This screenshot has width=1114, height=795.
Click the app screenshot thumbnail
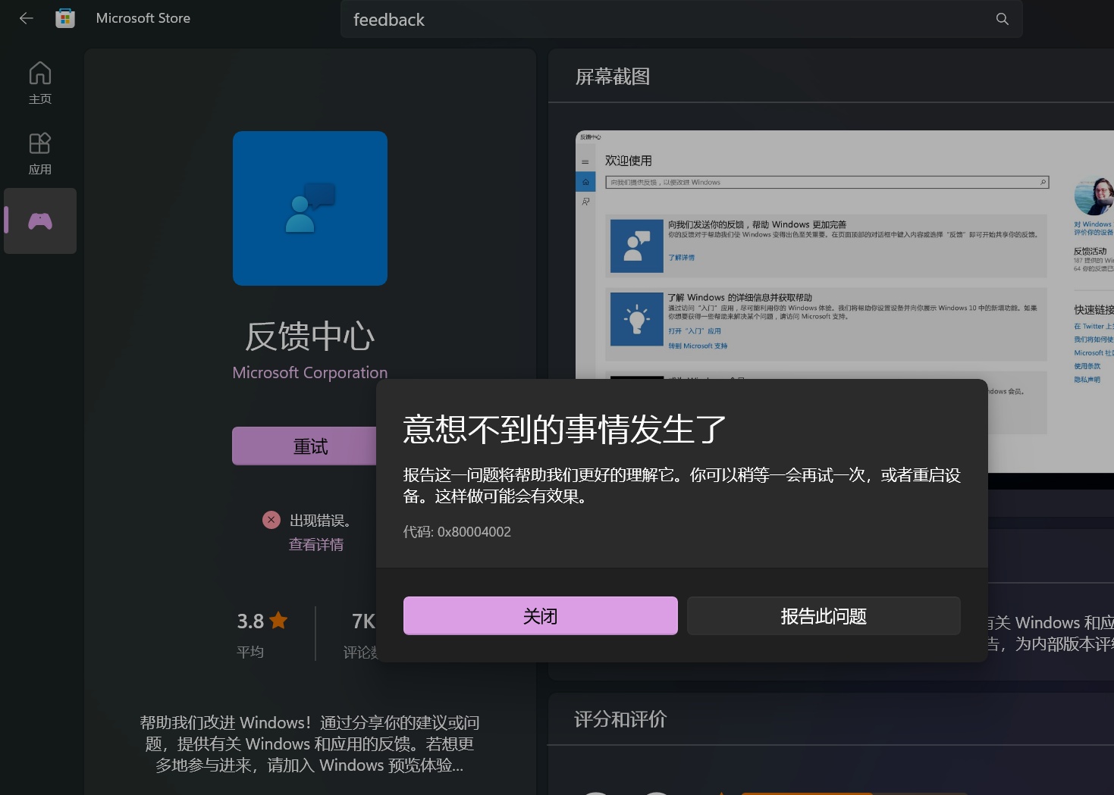point(845,302)
